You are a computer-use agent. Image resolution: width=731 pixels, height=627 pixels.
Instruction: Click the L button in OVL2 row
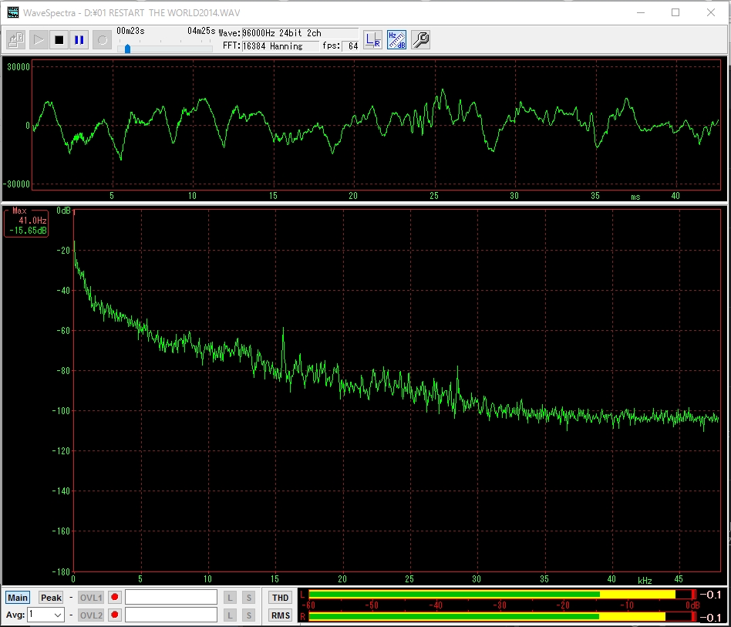coord(230,615)
